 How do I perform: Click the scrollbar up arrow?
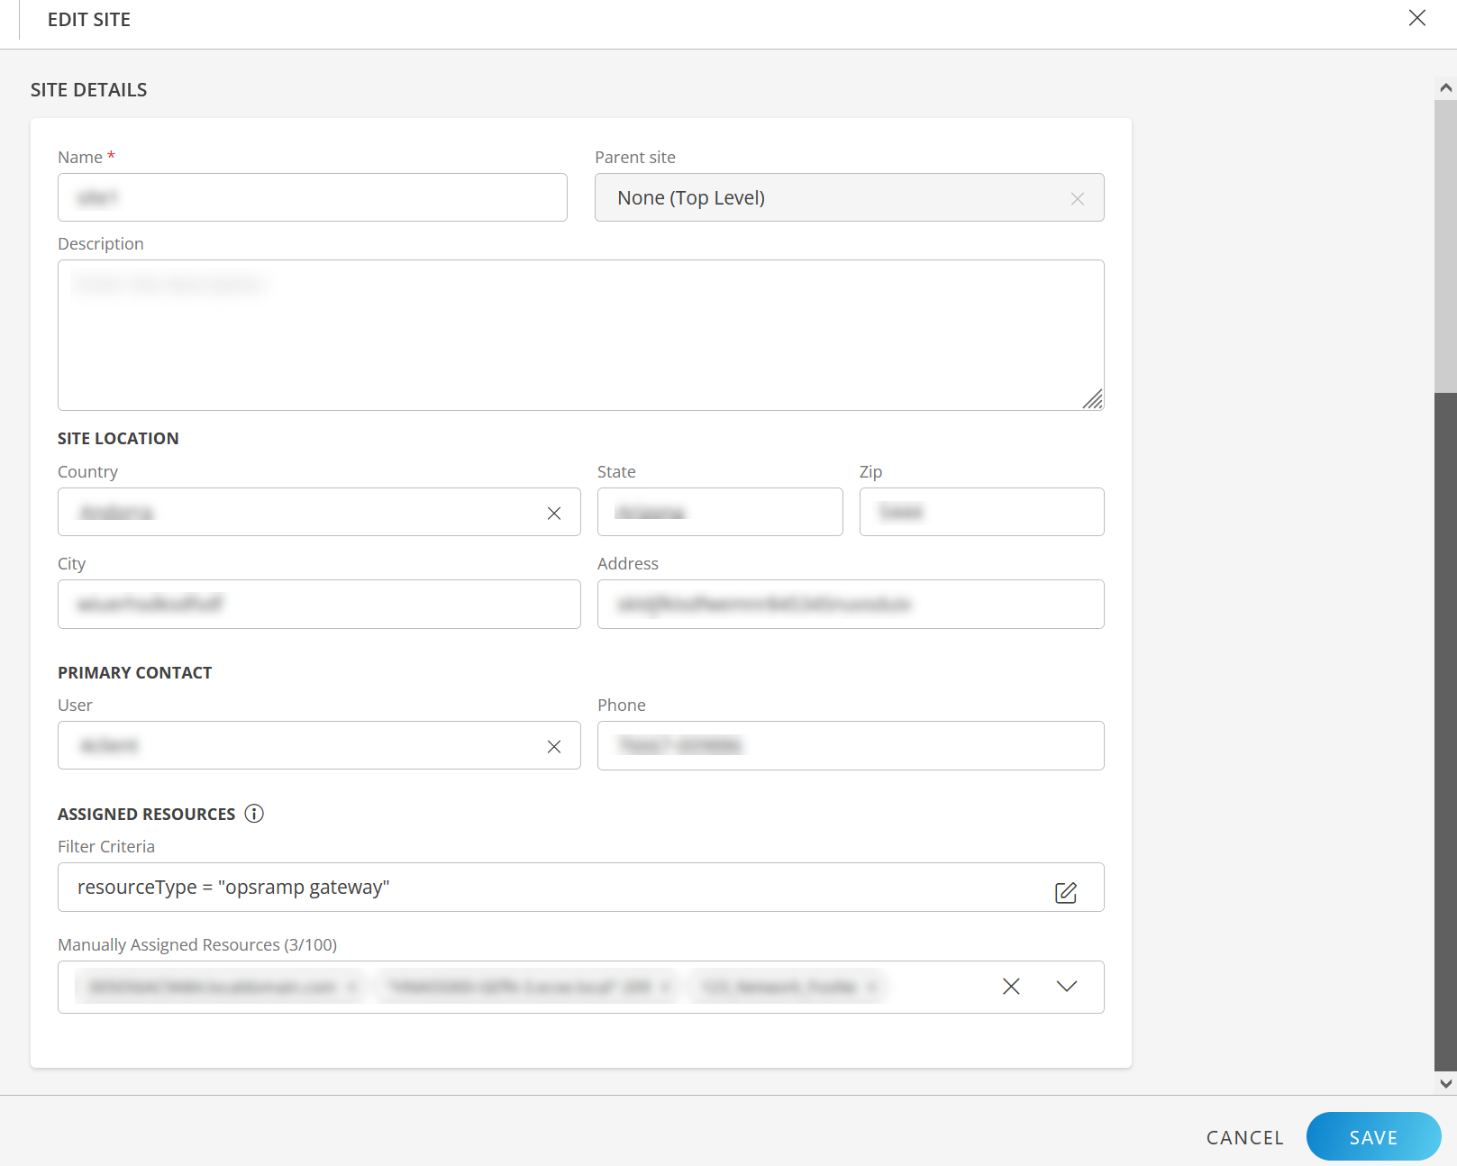1445,87
